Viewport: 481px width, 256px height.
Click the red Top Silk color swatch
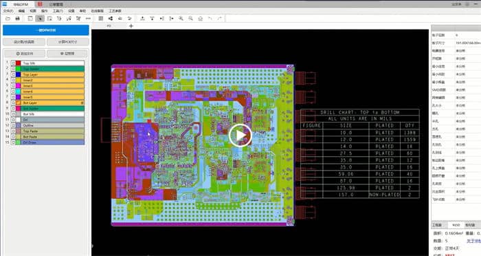19,63
